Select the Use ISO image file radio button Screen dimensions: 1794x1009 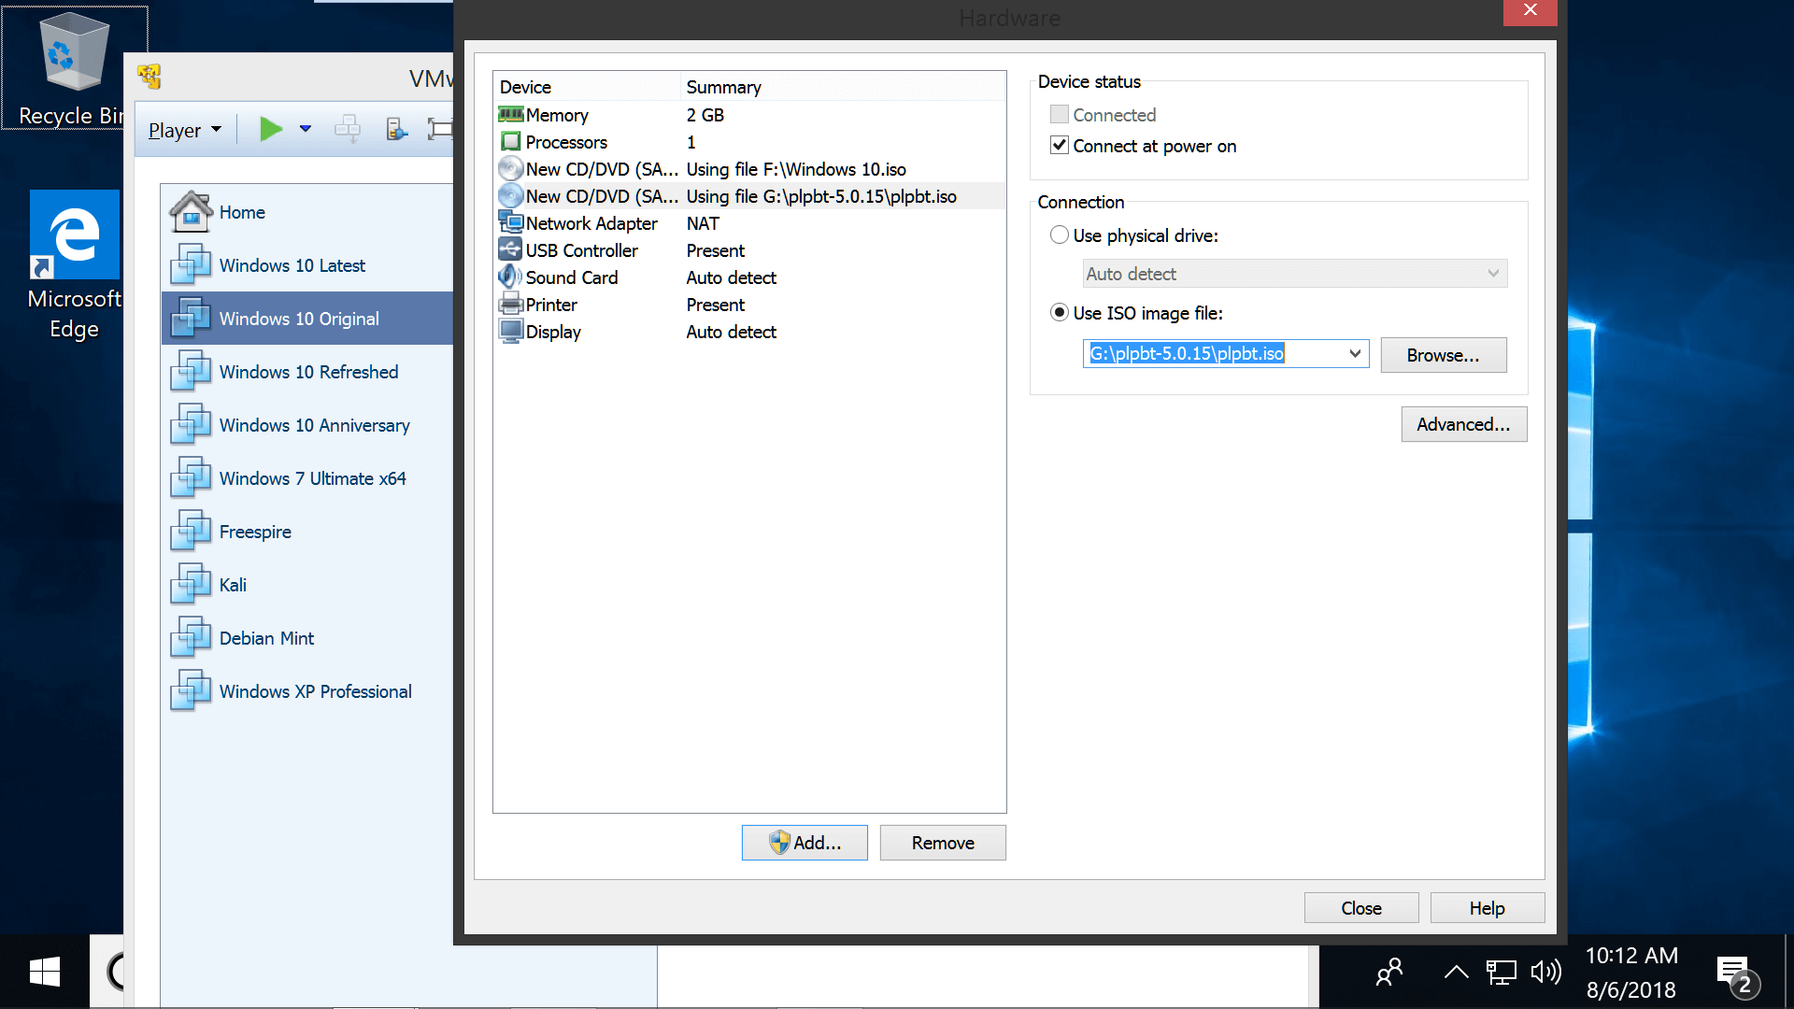coord(1059,312)
